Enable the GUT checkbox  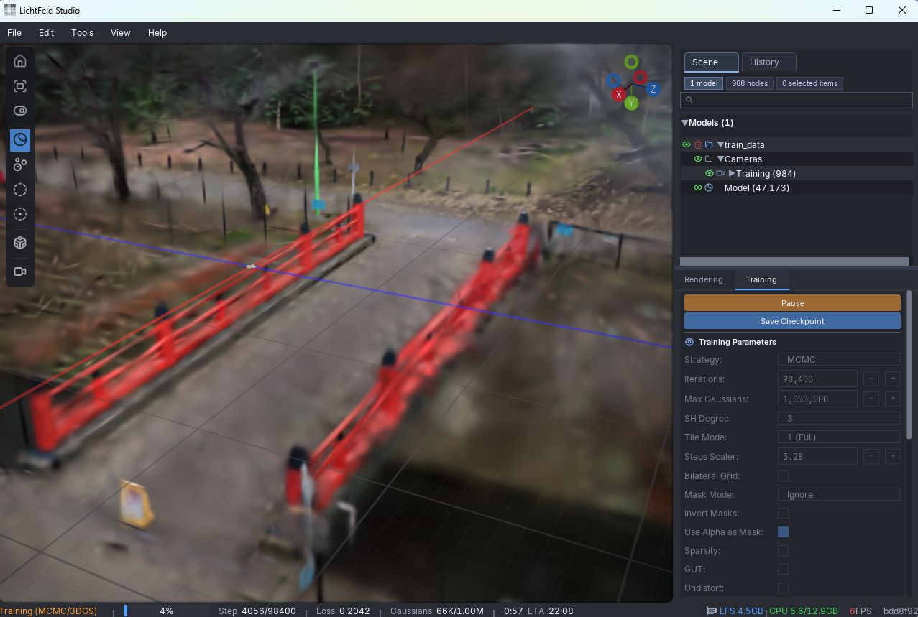tap(783, 569)
